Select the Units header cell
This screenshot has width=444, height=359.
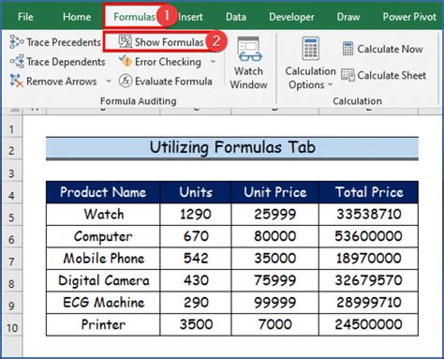tap(196, 192)
